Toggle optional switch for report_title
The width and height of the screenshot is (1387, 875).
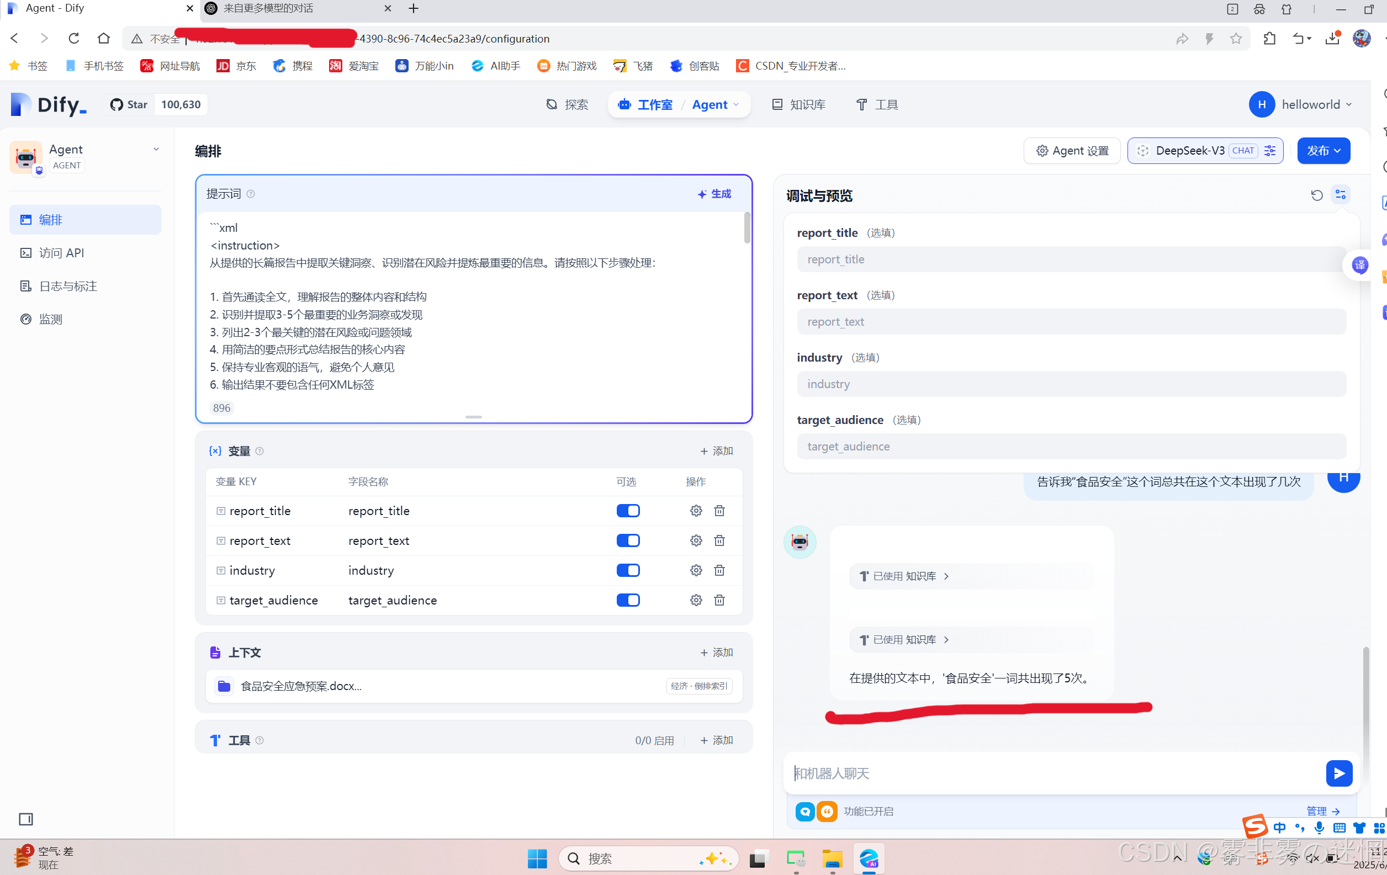tap(628, 510)
